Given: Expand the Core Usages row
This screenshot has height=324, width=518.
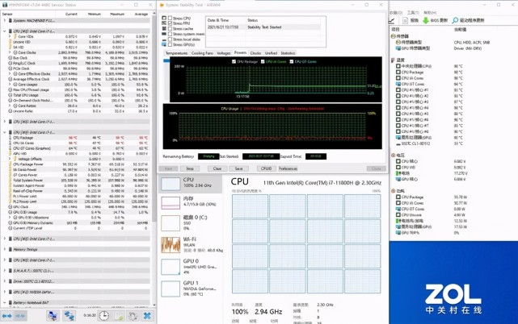Looking at the screenshot, I should point(10,85).
